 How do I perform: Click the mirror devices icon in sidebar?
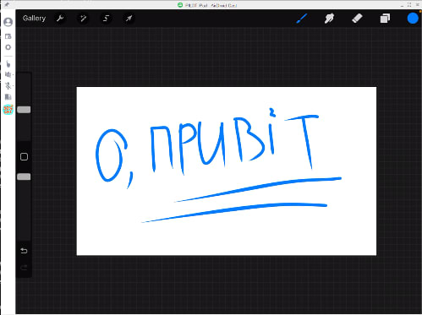click(x=8, y=97)
